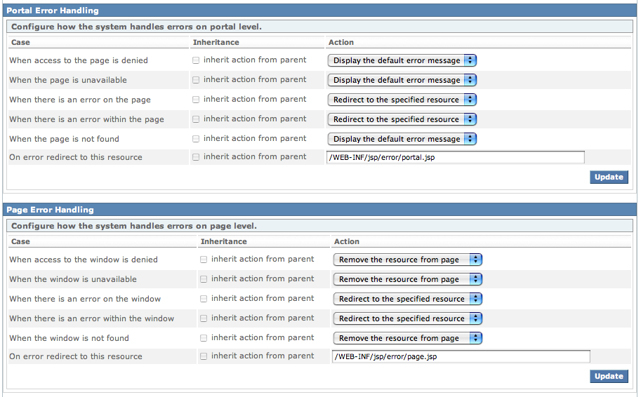Open action dropdown for page not found
Viewport: 641px width, 397px height.
402,139
